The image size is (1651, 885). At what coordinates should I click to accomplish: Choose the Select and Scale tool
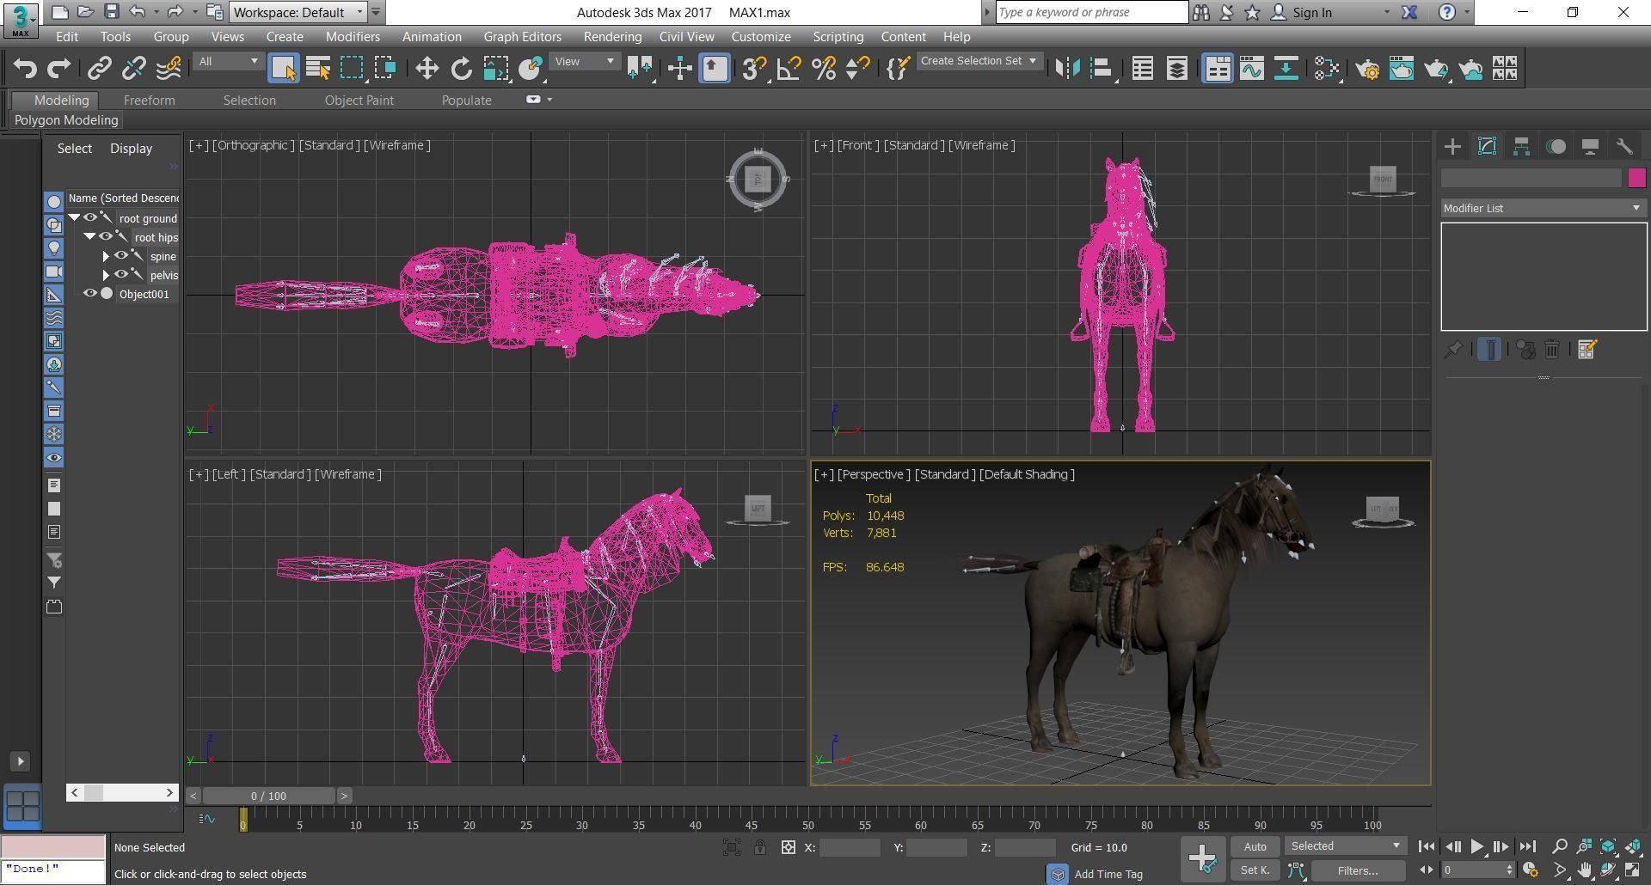495,68
